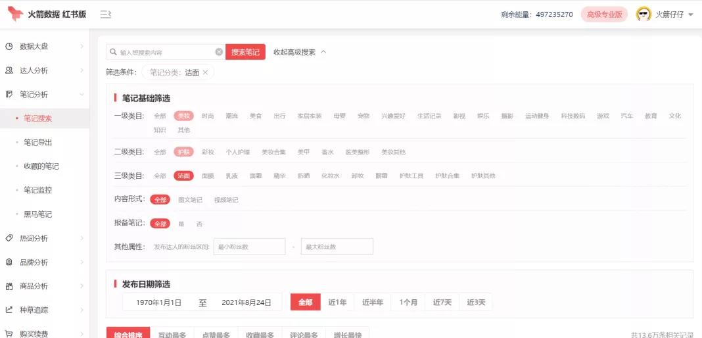Viewport: 702px width, 338px height.
Task: Expand the 热词分析 menu chevron
Action: coord(82,238)
